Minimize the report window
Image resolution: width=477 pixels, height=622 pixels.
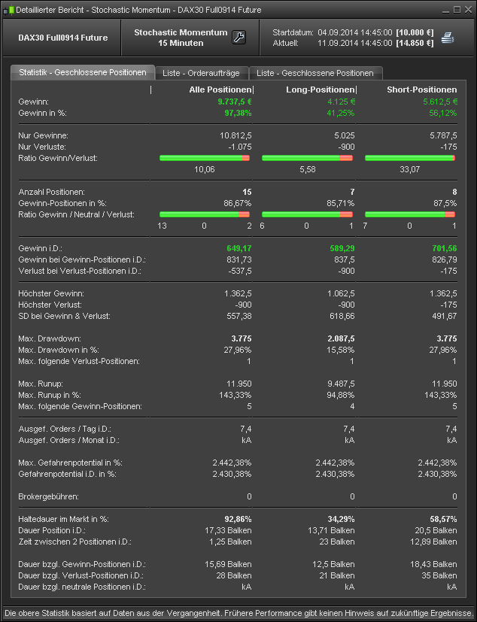coord(445,10)
